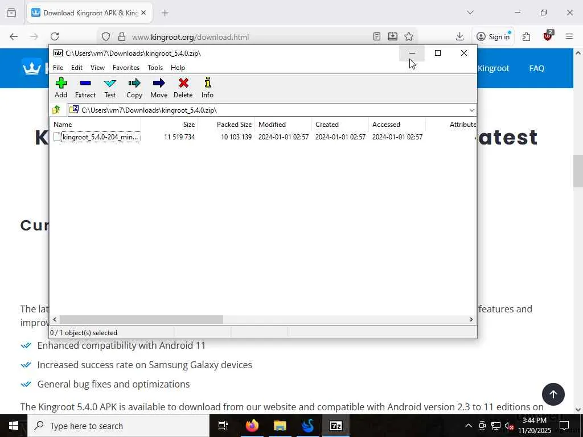
Task: Click the uBlock Origin extension icon
Action: (x=548, y=36)
